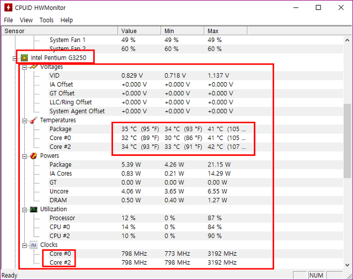Click the Voltages lightning bolt icon
The image size is (353, 280).
pos(34,67)
